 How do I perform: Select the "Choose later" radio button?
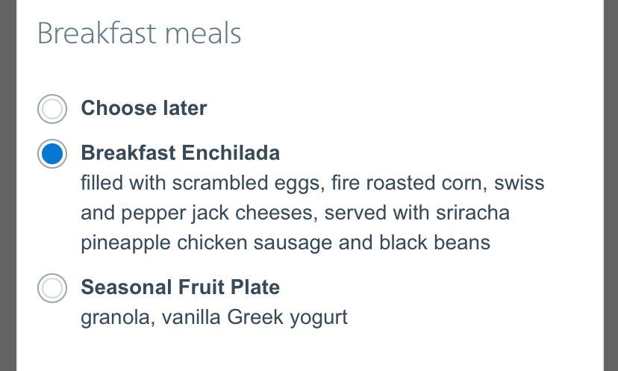point(52,109)
